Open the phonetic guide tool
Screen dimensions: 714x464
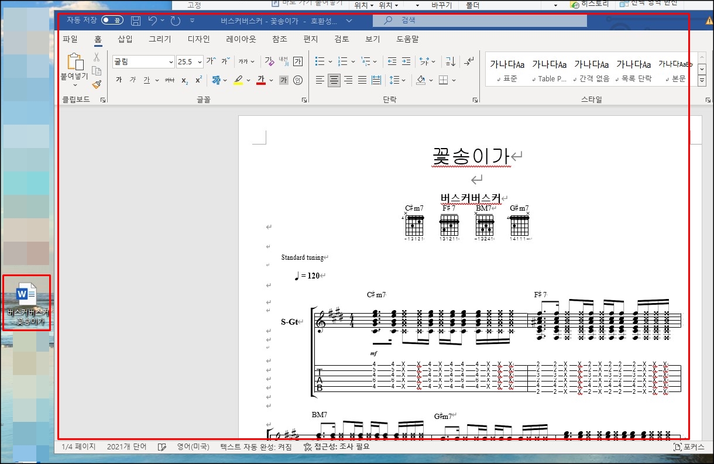click(284, 61)
